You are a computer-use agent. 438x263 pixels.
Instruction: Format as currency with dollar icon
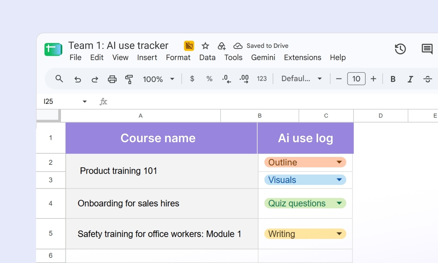(x=192, y=79)
